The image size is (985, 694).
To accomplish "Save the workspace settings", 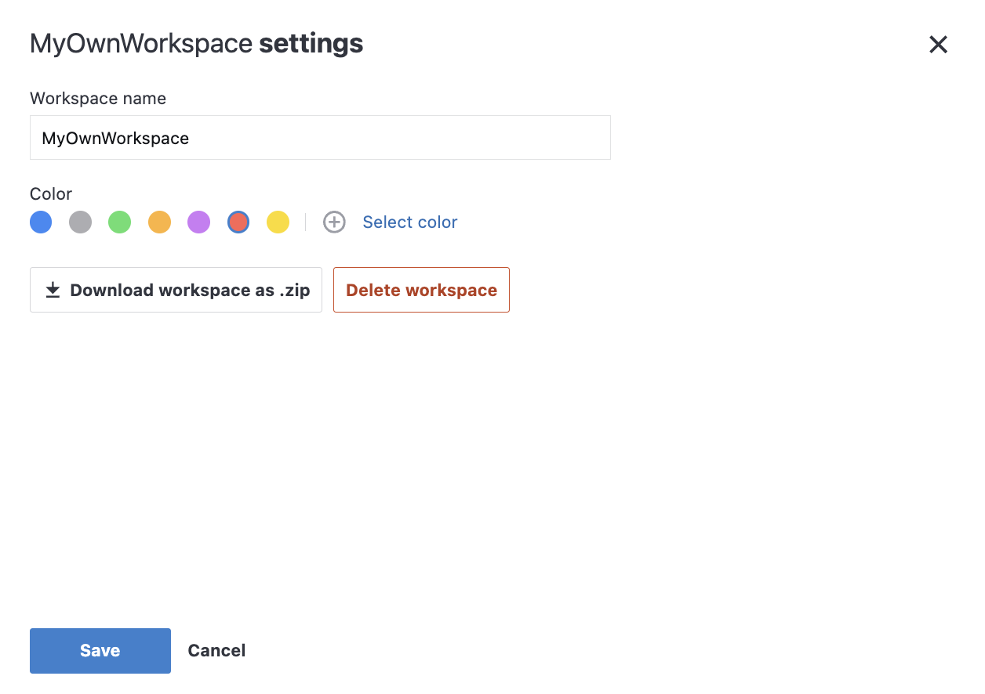I will point(100,650).
